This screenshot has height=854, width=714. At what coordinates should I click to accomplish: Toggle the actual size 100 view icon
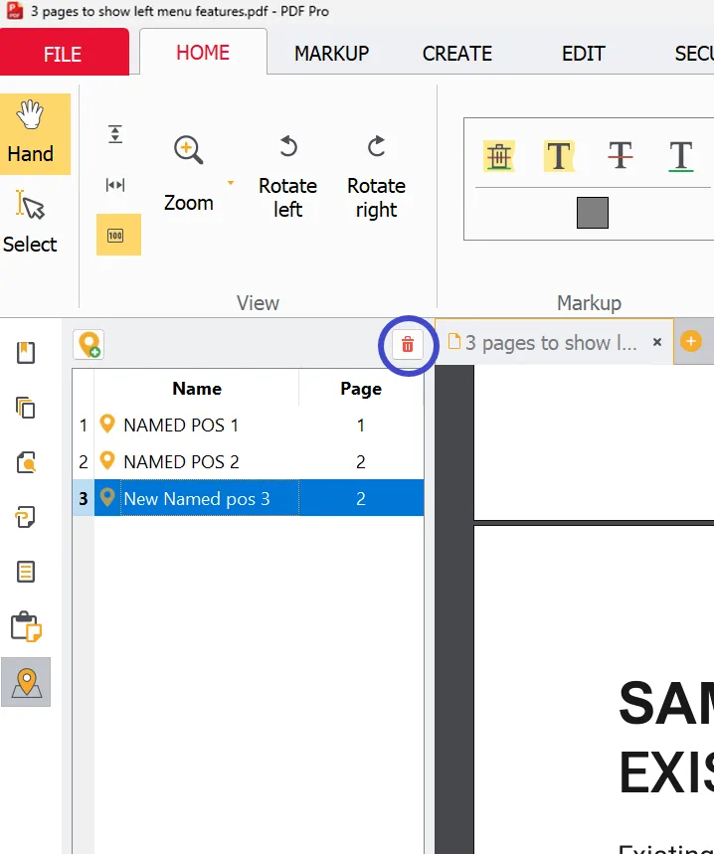pos(118,235)
